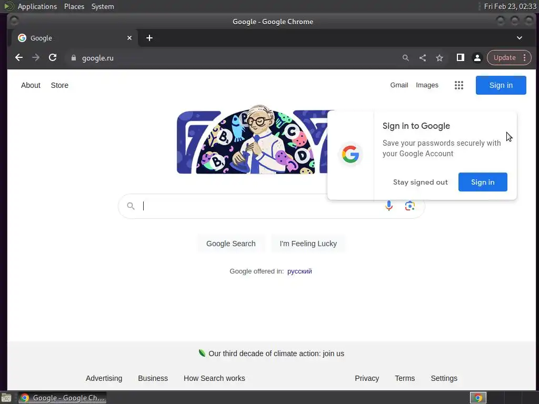Click the Update button in Chrome toolbar
Screen dimensions: 539x404
504,58
